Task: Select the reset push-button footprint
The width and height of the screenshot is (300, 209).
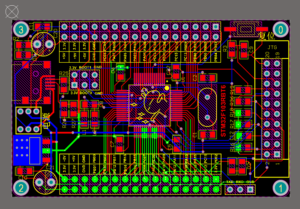Action: pos(246,29)
